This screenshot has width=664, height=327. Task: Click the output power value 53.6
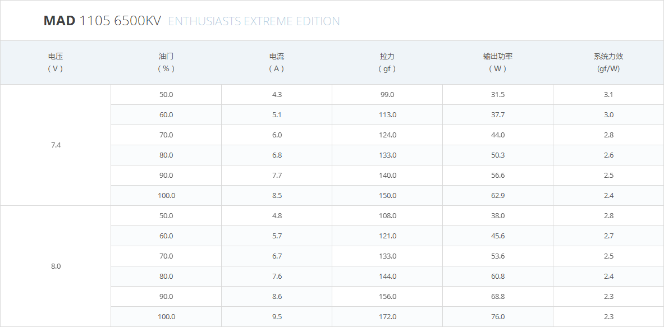coord(498,256)
